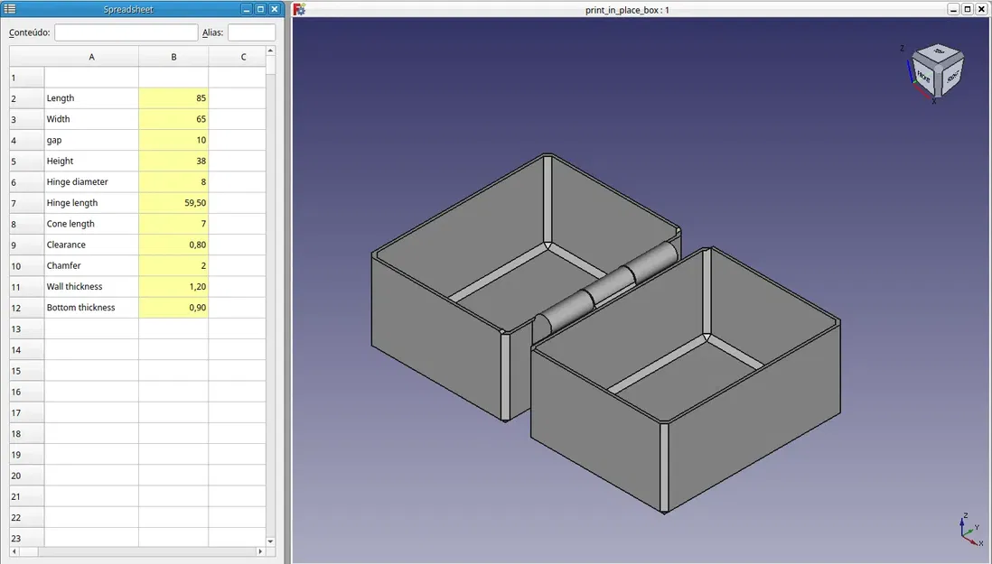Maximize the print_in_place_box window
992x564 pixels.
(x=968, y=9)
